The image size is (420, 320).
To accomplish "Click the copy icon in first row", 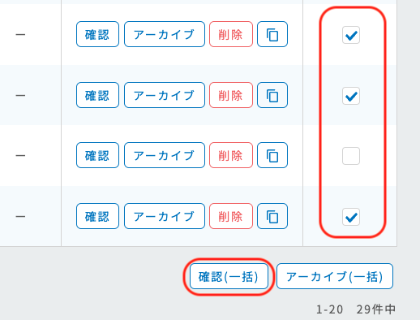I will [272, 34].
